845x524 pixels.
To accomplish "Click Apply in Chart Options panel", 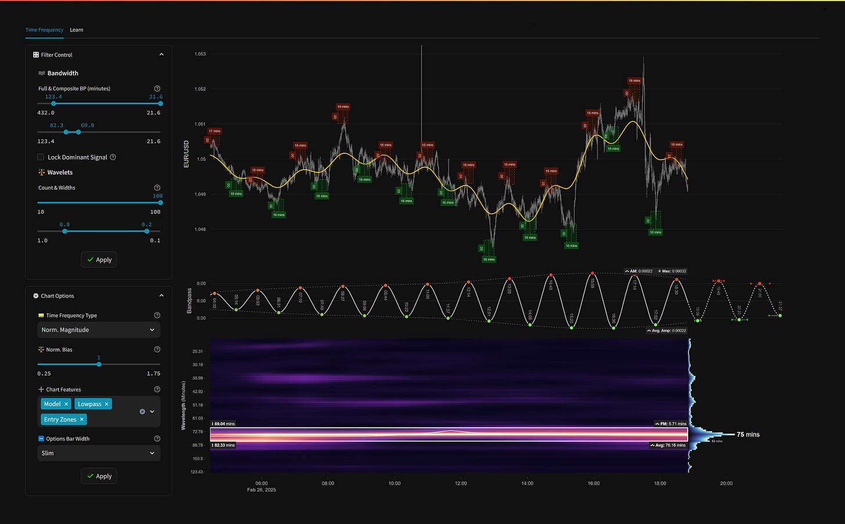I will 99,476.
